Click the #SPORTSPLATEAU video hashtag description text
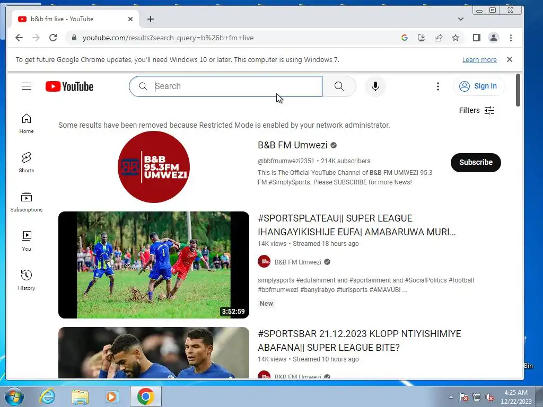 pos(366,285)
